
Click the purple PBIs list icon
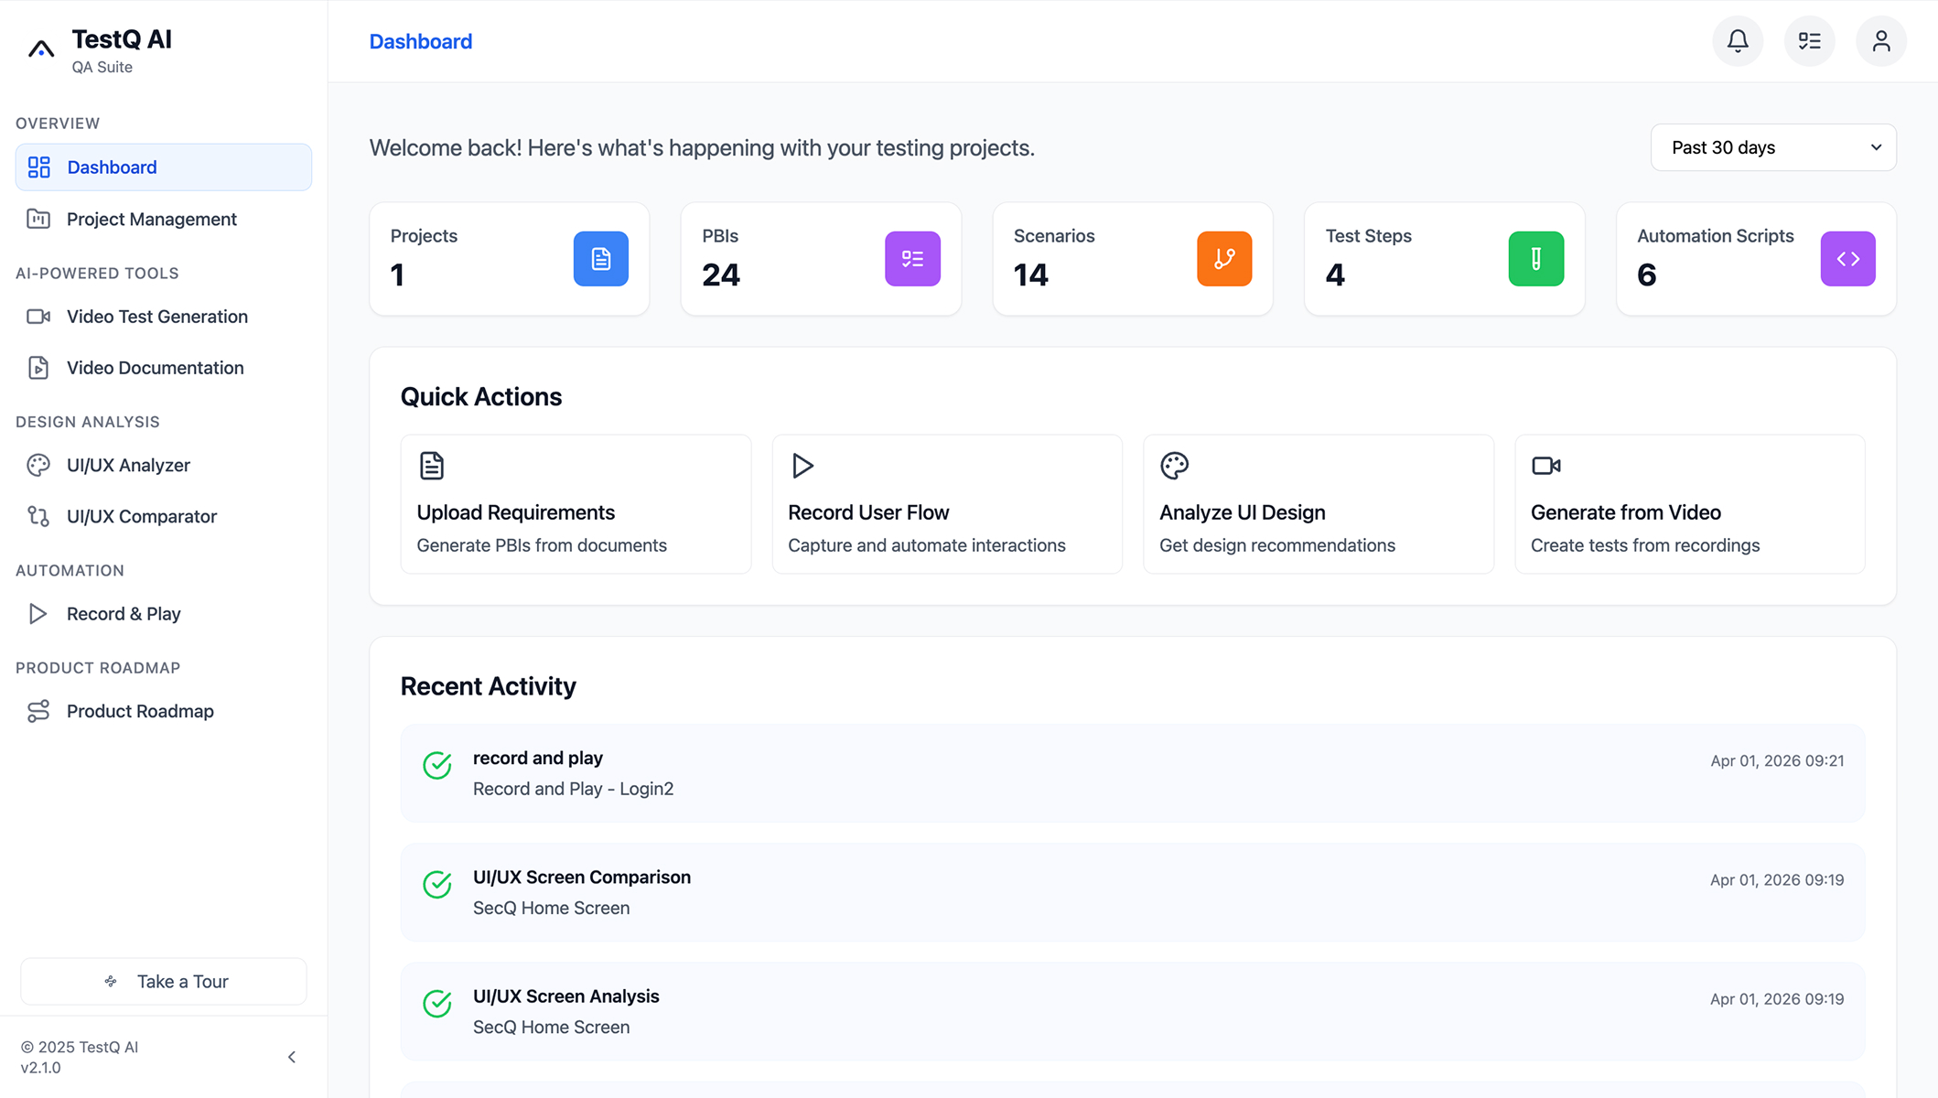(912, 259)
